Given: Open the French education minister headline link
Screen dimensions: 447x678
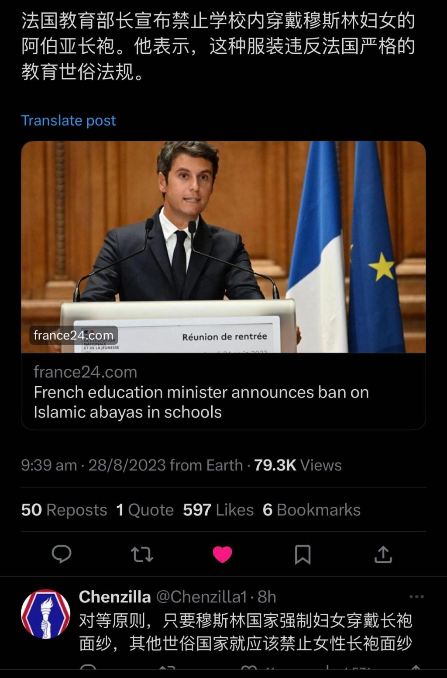Looking at the screenshot, I should (x=201, y=402).
